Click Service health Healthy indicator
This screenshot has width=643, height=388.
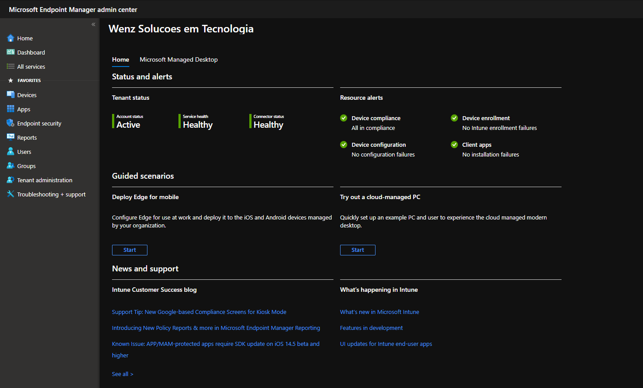tap(196, 121)
